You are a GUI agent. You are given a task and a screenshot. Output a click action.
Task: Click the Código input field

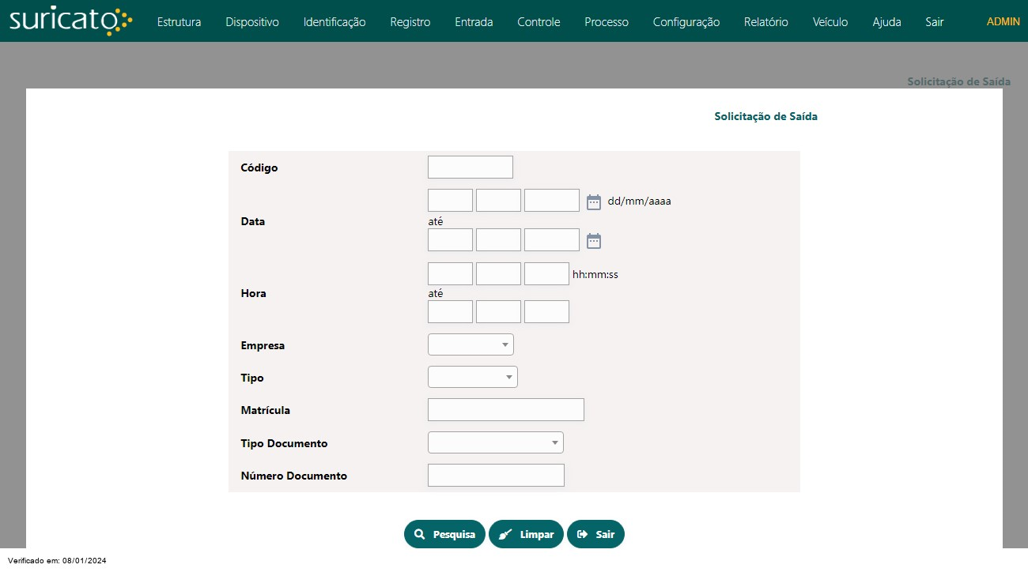point(470,167)
